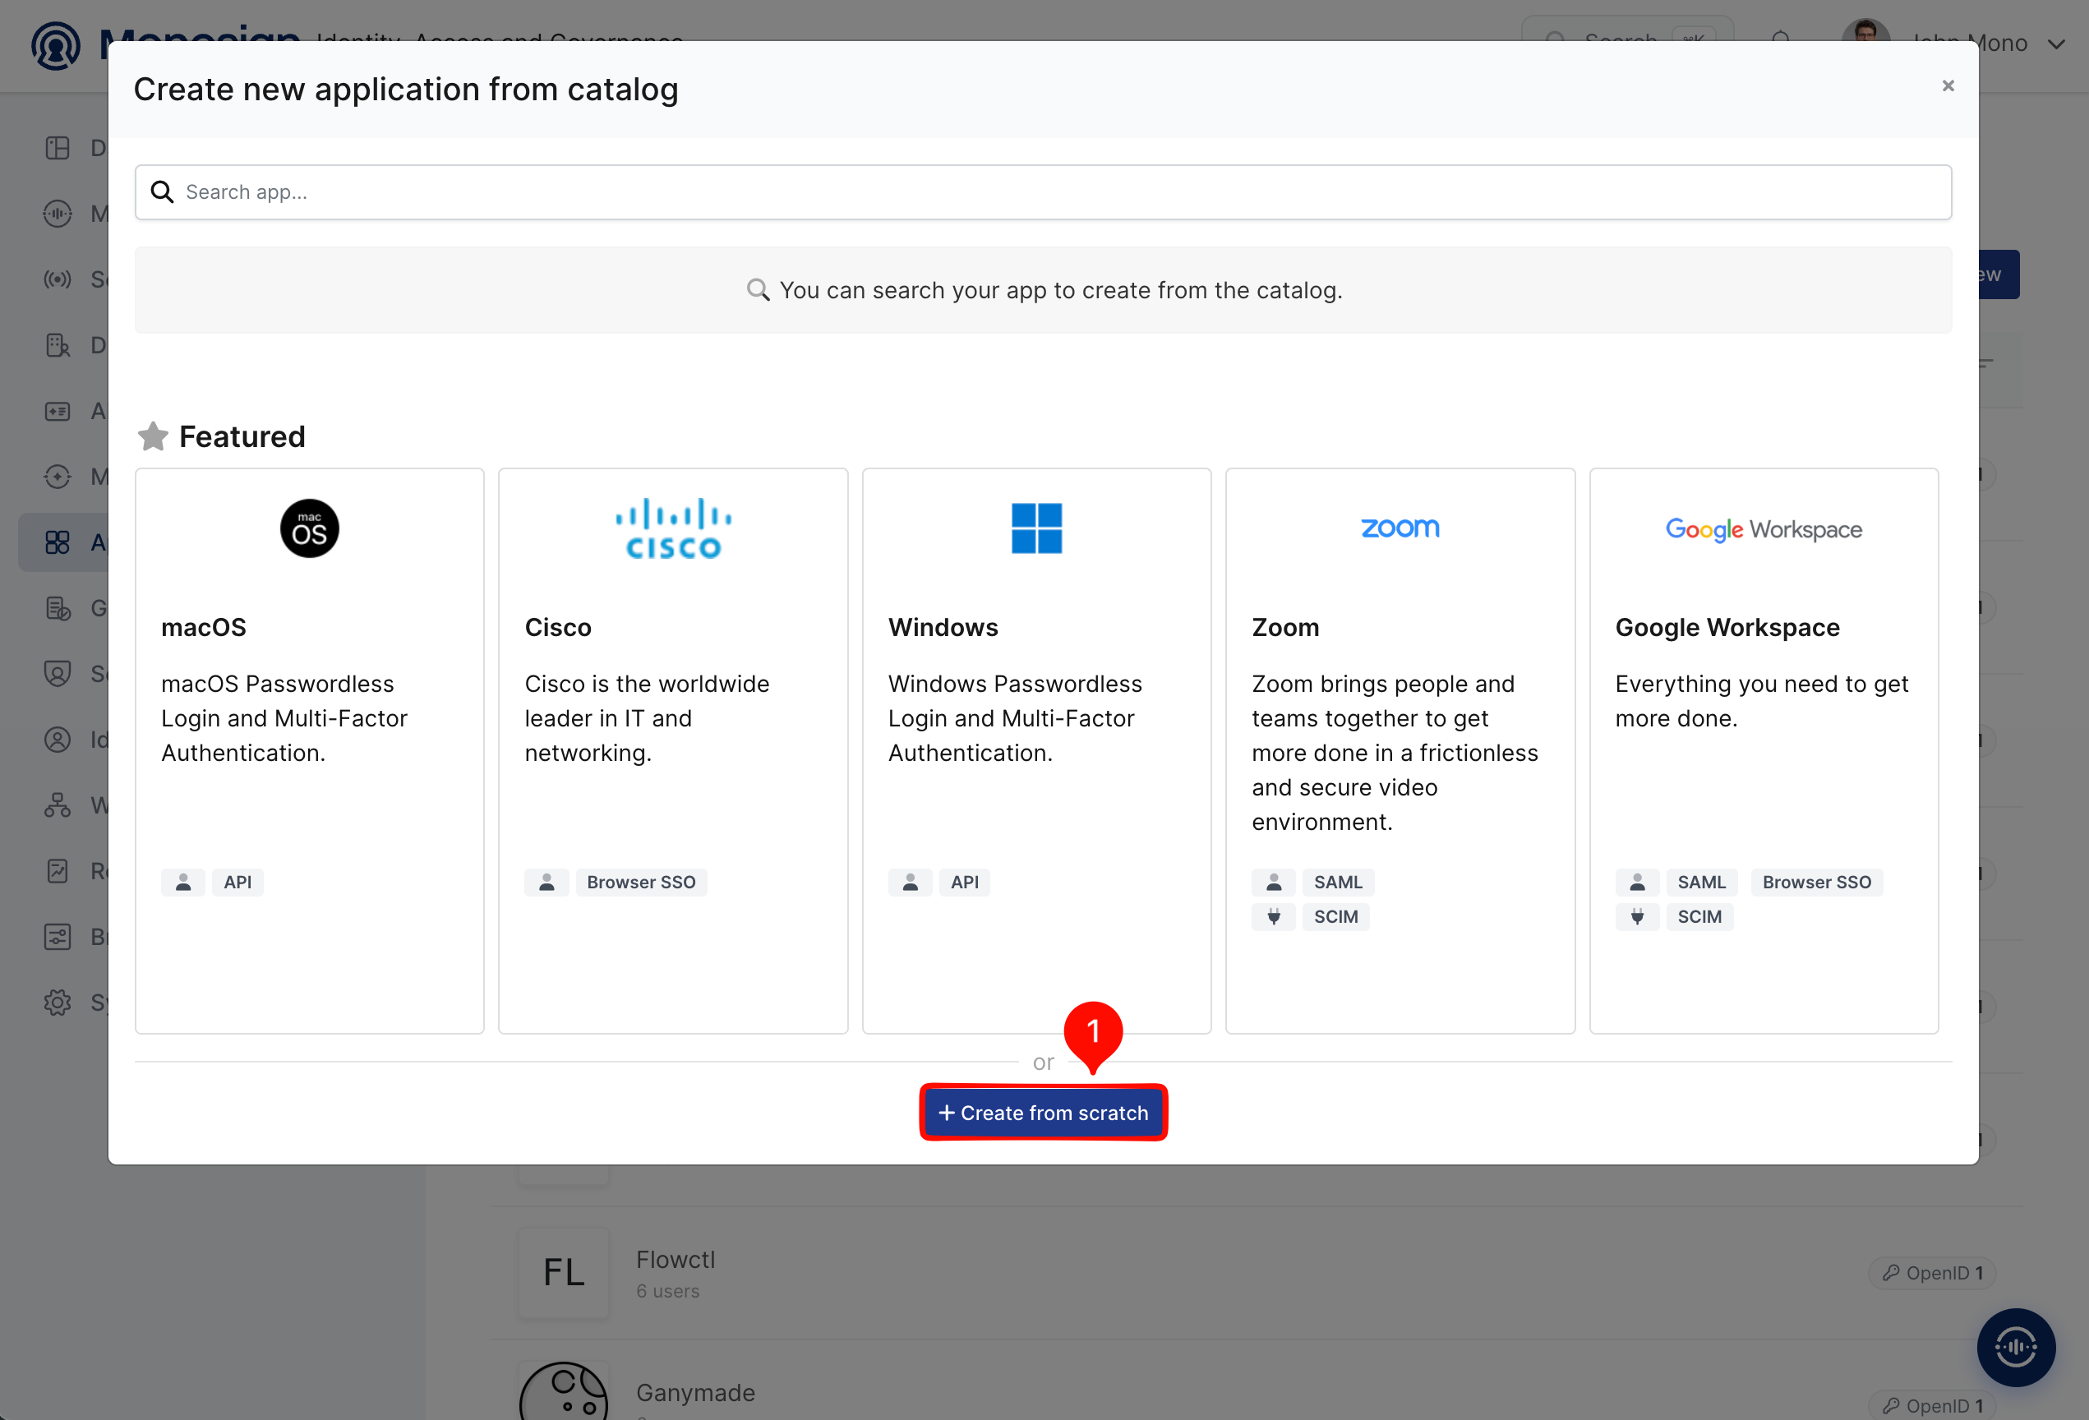Click the API tag on macOS card
The image size is (2089, 1420).
tap(237, 883)
